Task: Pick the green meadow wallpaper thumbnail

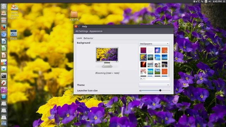Action: [157, 71]
